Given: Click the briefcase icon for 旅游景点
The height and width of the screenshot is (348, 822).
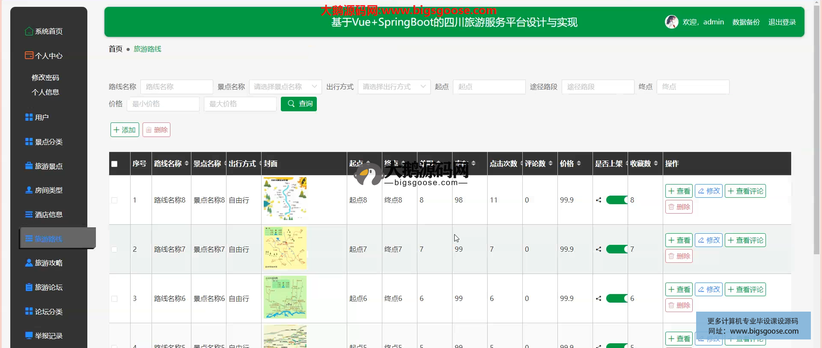Looking at the screenshot, I should point(29,166).
